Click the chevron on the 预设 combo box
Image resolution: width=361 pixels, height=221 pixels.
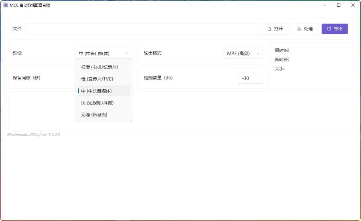coord(127,53)
